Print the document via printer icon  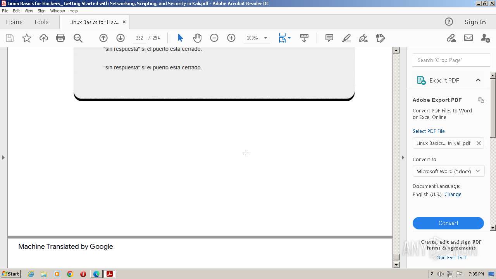(60, 38)
